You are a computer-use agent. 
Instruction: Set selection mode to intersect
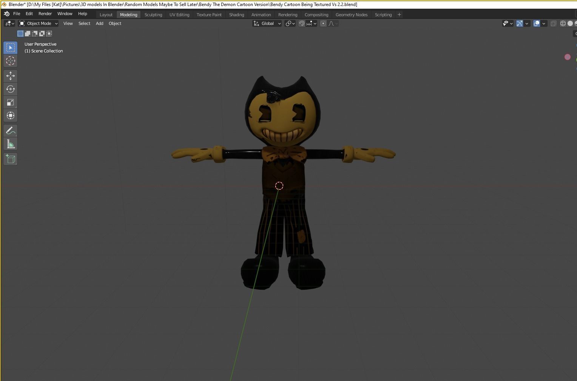(49, 34)
